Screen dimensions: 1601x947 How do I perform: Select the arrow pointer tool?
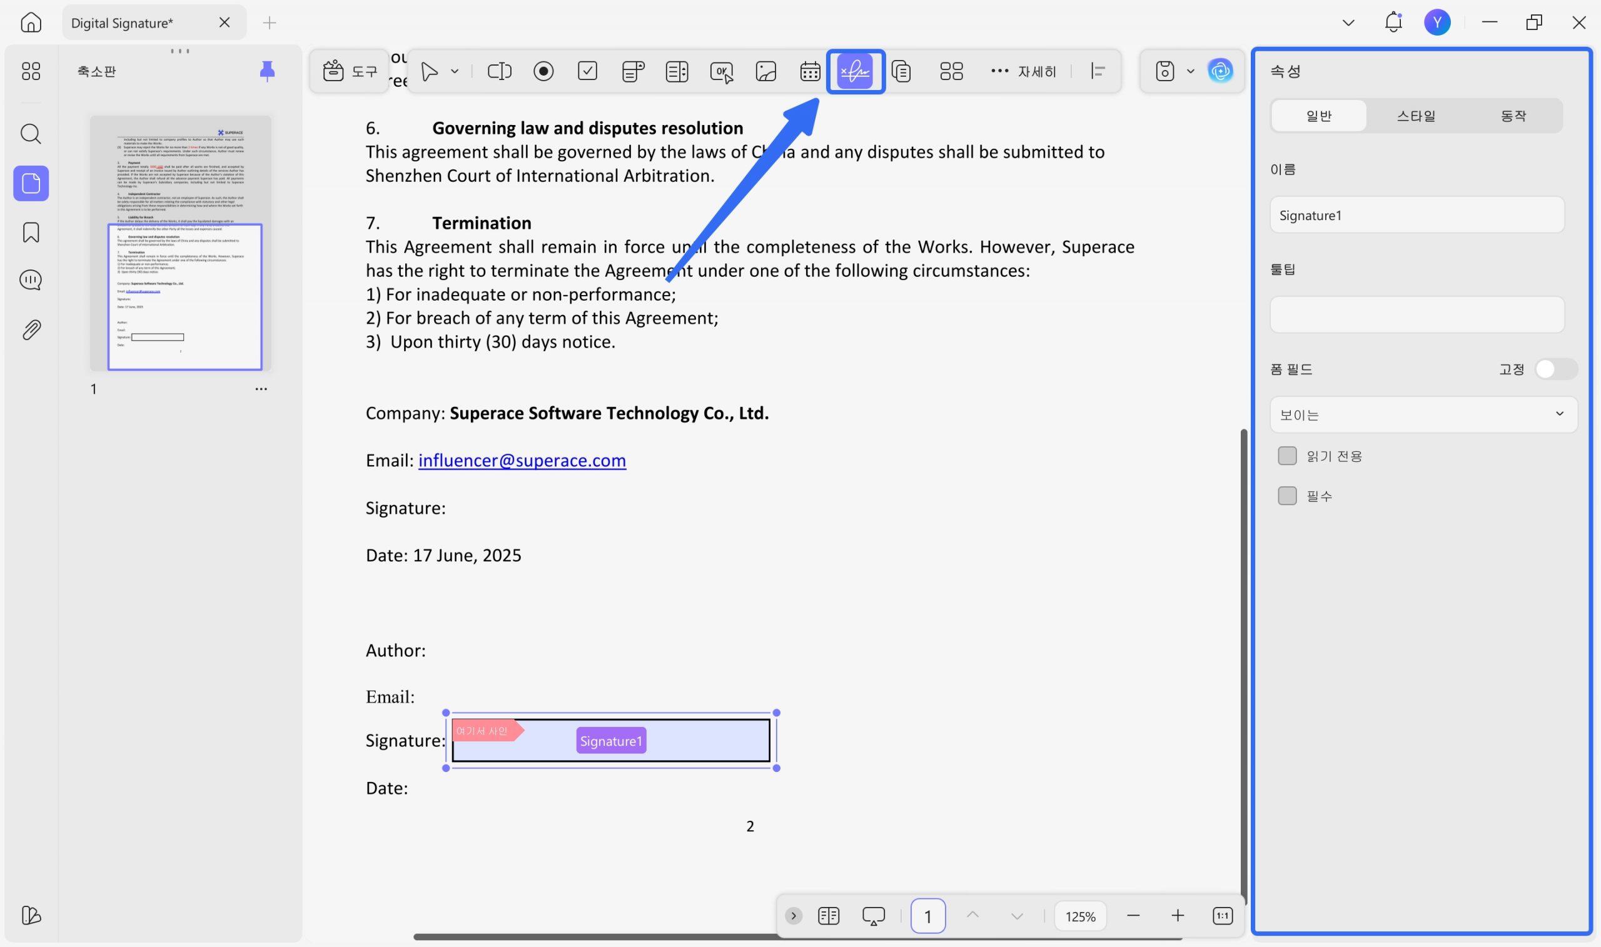430,71
